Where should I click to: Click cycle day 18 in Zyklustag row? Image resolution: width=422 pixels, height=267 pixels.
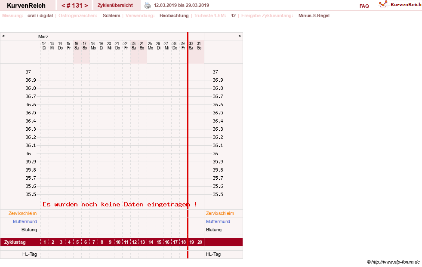click(x=184, y=242)
